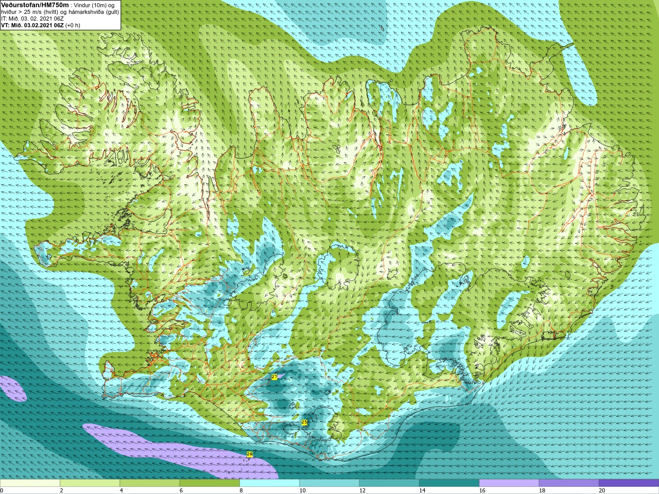Pick the light yellow-green 2–4 scale swatch

pos(90,483)
